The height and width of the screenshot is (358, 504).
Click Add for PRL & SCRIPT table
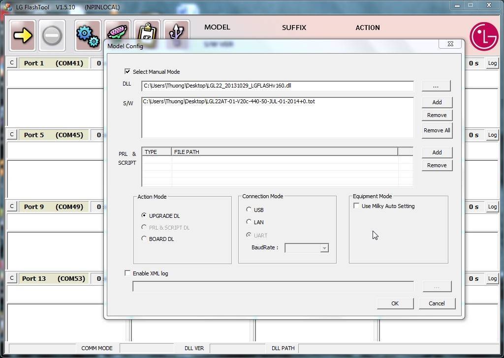(437, 152)
